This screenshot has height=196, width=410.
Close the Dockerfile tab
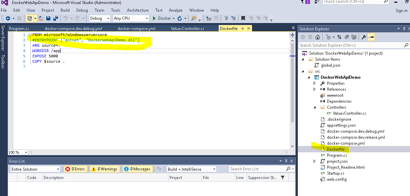click(x=248, y=29)
